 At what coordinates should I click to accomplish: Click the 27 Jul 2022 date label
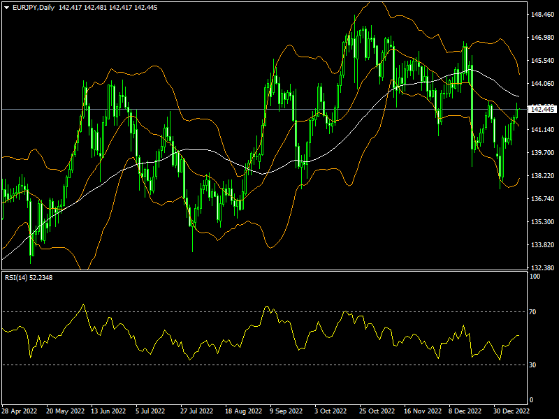click(x=197, y=411)
